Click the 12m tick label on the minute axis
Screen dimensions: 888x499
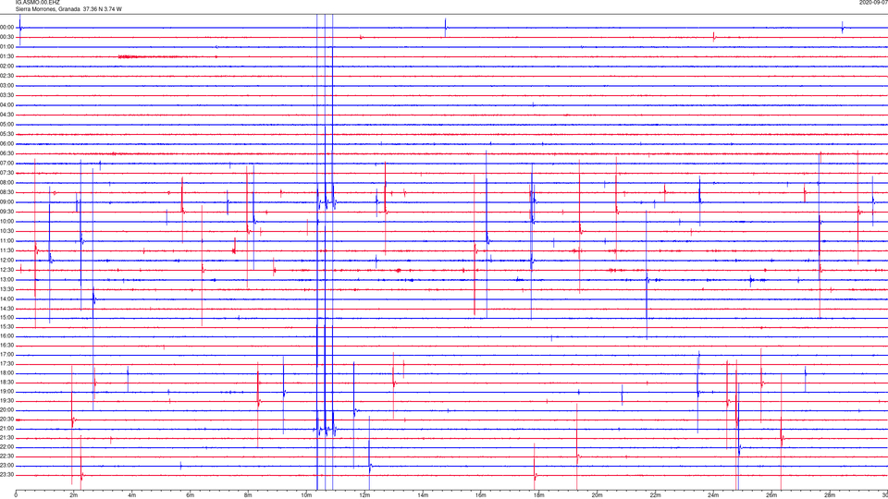(364, 495)
